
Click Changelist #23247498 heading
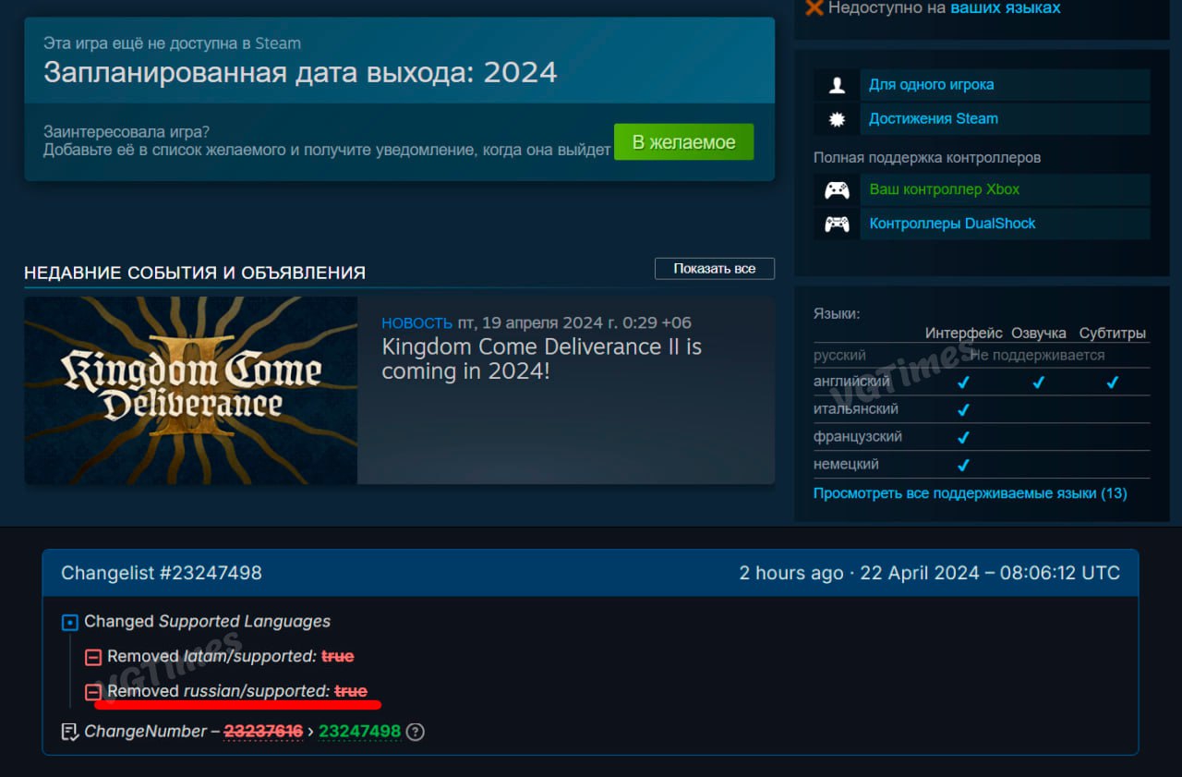(x=162, y=573)
